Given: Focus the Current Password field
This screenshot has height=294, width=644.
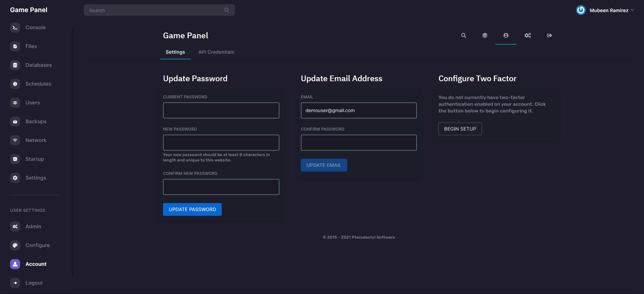Looking at the screenshot, I should tap(221, 110).
